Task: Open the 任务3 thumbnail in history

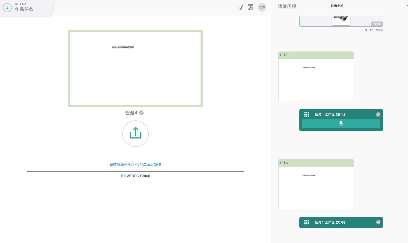Action: tap(316, 79)
